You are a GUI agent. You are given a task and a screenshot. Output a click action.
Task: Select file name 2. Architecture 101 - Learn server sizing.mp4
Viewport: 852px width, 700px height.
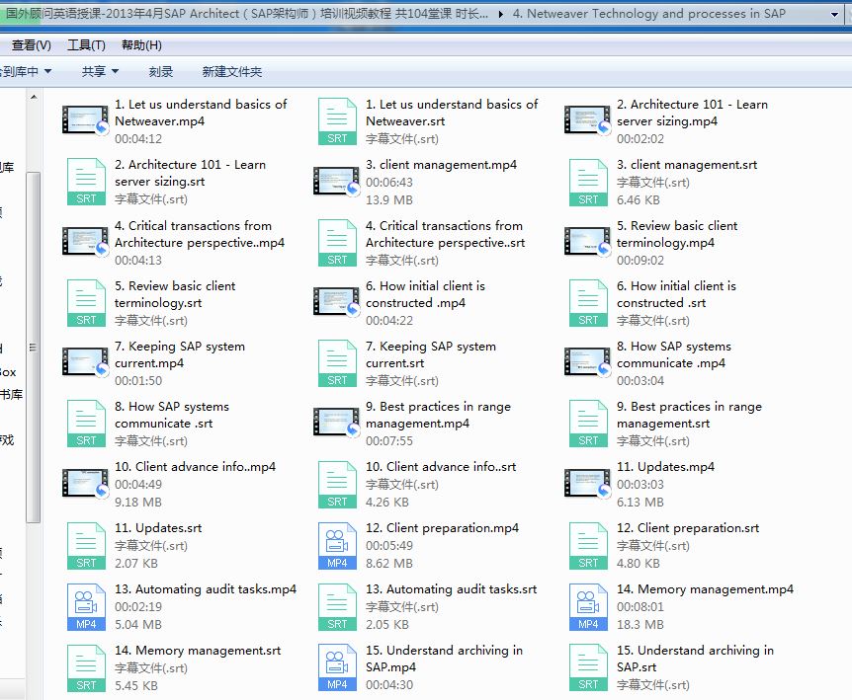692,113
